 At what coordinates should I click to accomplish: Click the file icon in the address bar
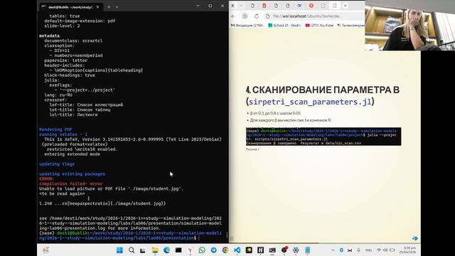click(267, 16)
